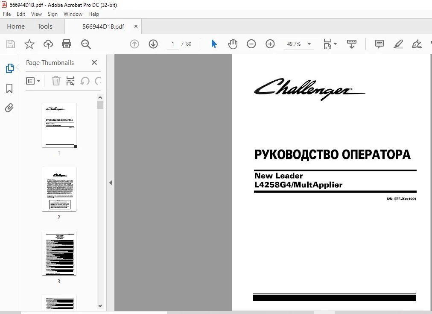This screenshot has width=432, height=314.
Task: Expand the fit page options dropdown arrow
Action: (x=335, y=44)
